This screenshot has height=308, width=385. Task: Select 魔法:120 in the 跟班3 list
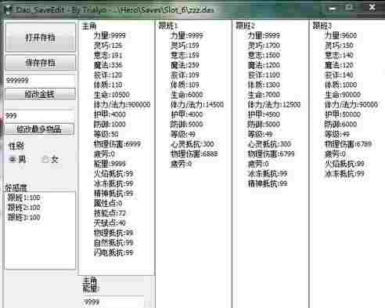pyautogui.click(x=339, y=65)
